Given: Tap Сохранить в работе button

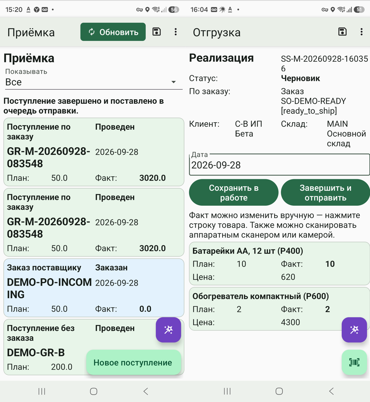Looking at the screenshot, I should [234, 193].
